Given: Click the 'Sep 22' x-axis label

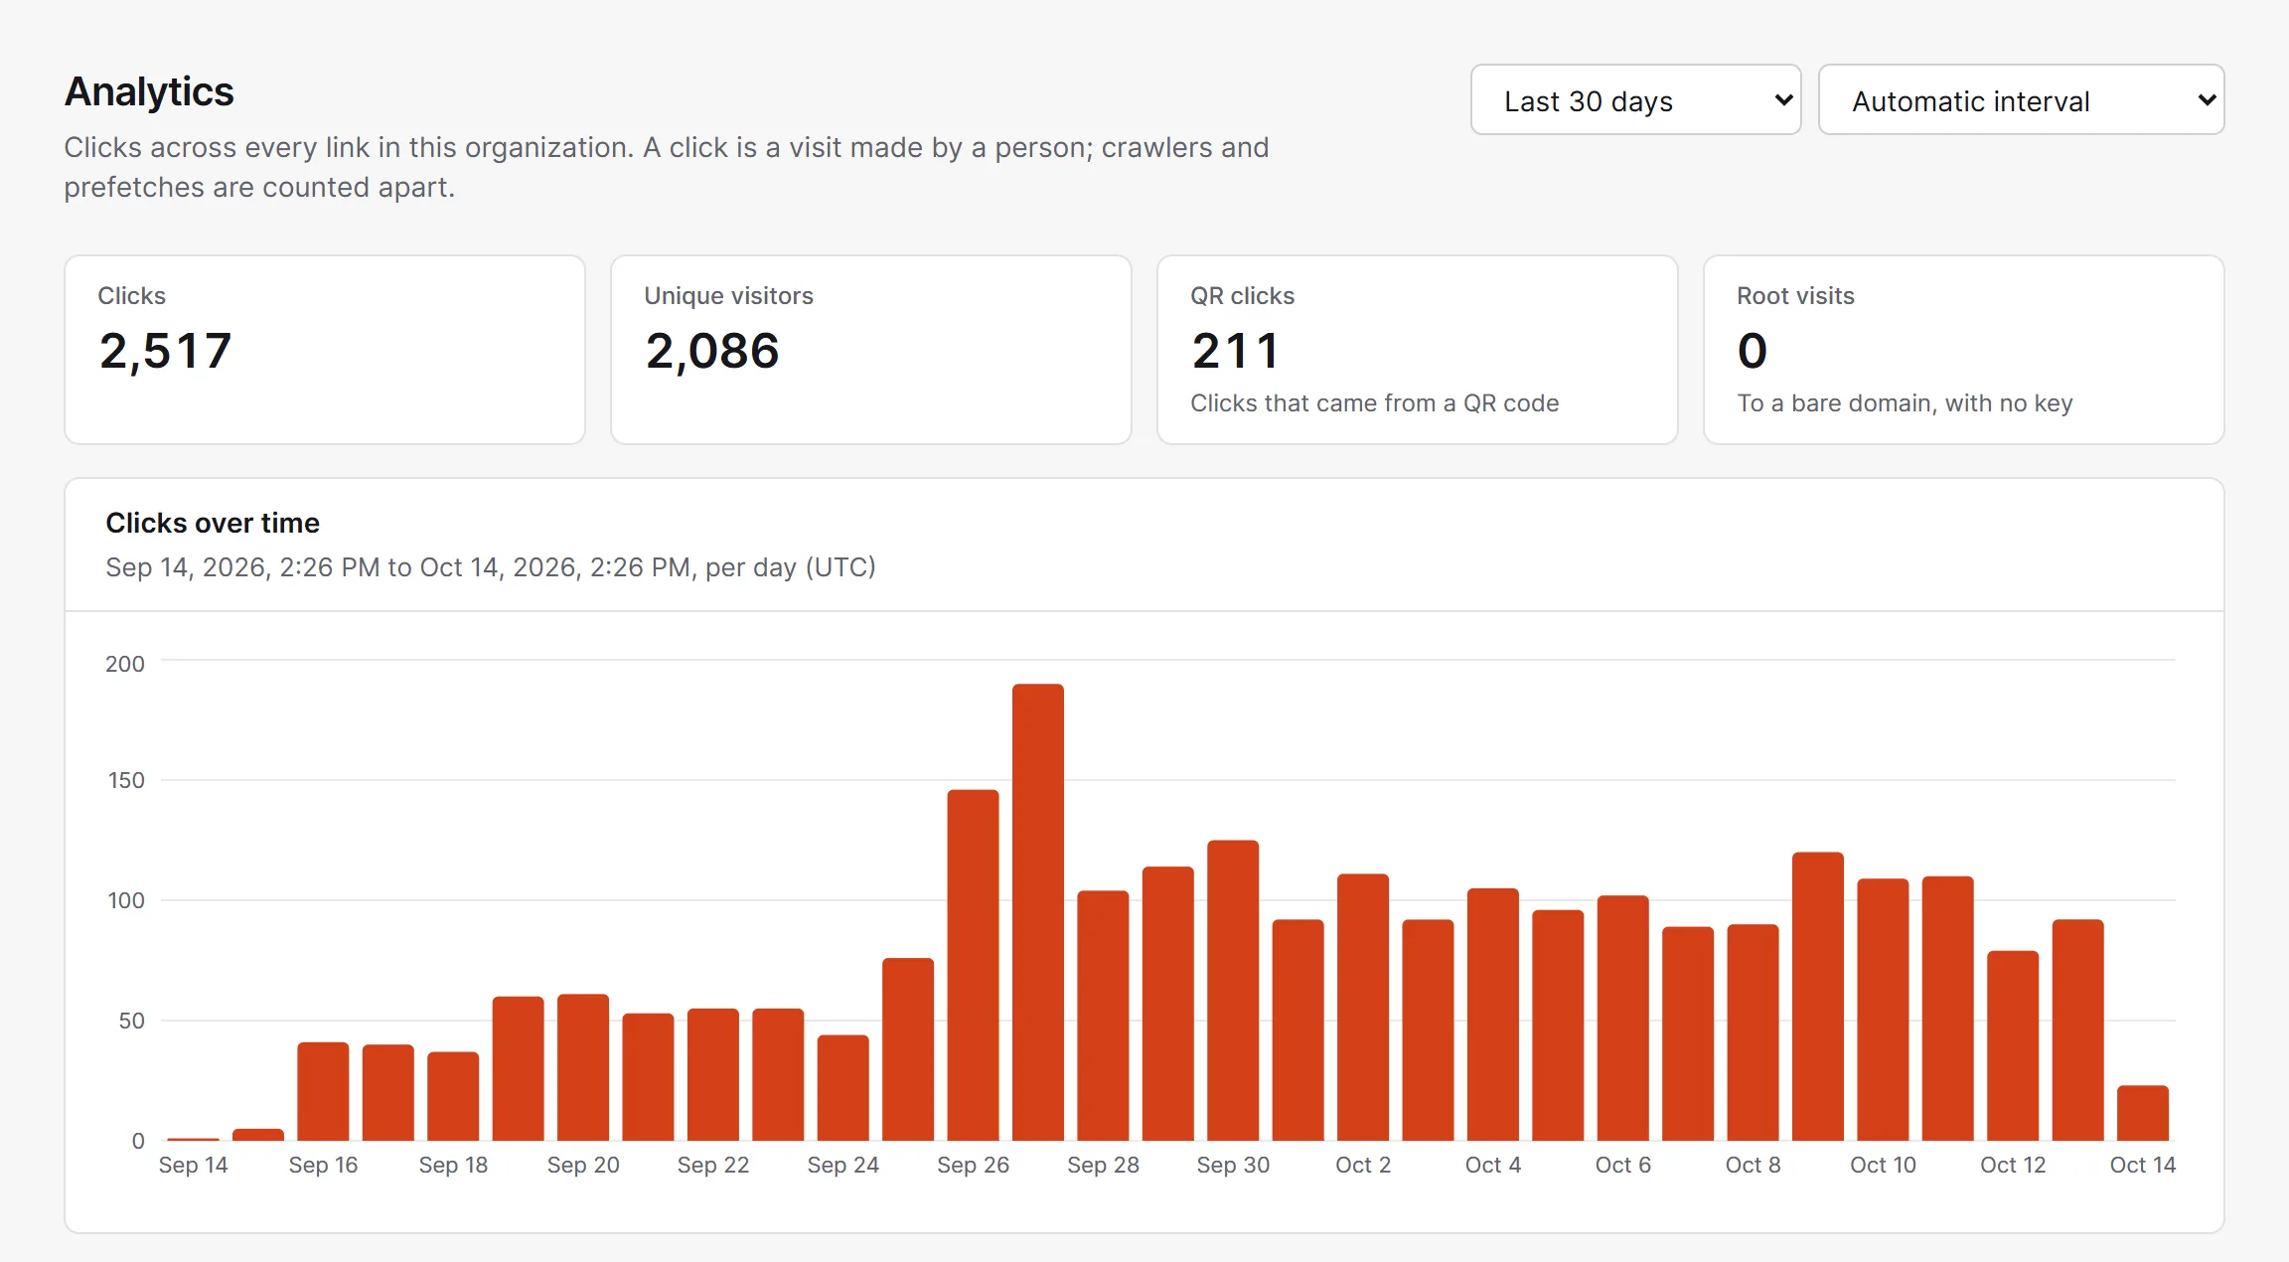Looking at the screenshot, I should 713,1165.
